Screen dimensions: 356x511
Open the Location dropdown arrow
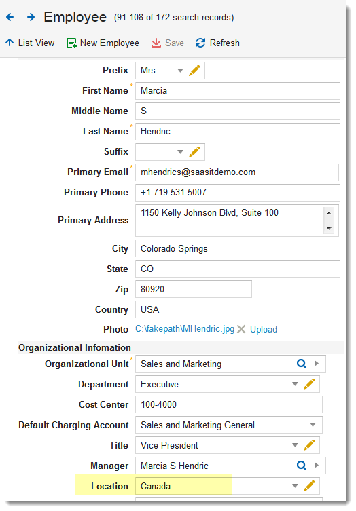[x=295, y=486]
